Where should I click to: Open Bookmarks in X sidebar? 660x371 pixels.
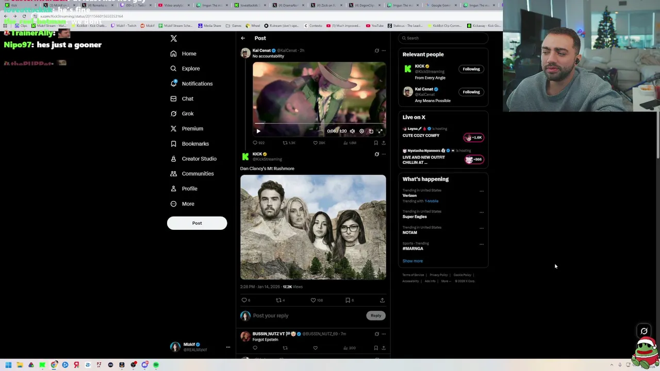click(190, 144)
